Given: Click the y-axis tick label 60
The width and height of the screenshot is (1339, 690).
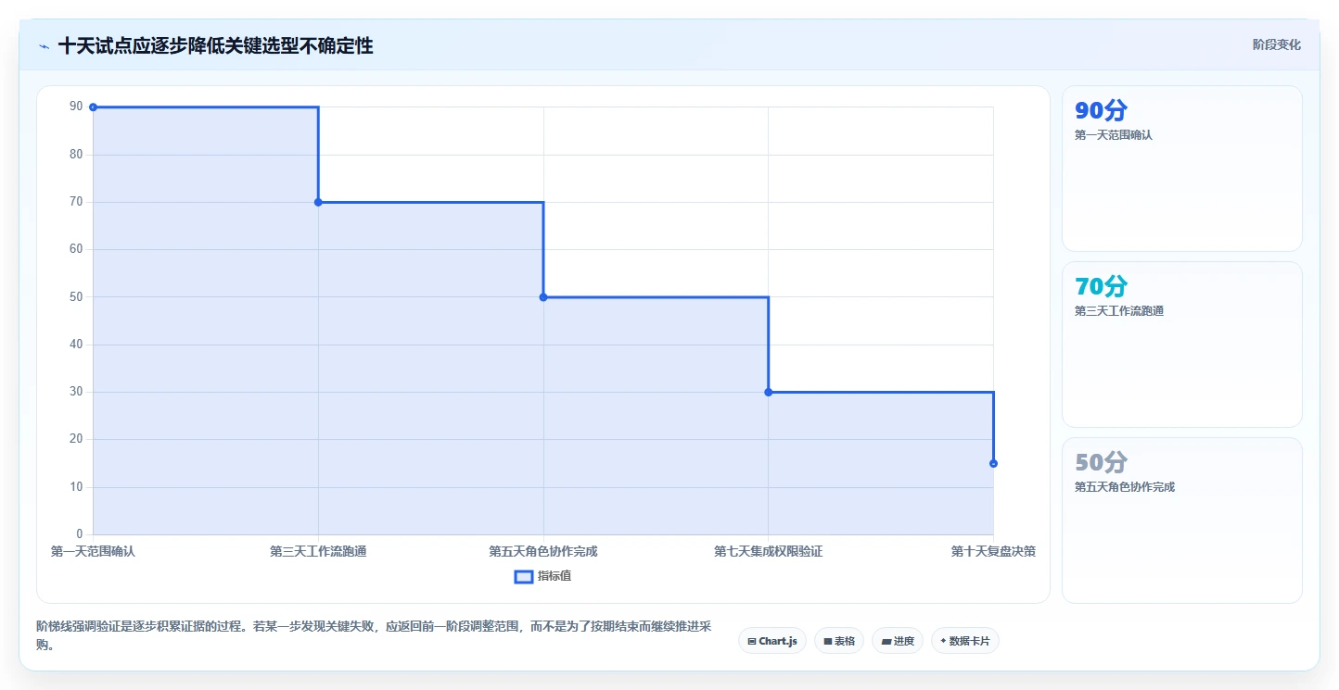Looking at the screenshot, I should 76,249.
